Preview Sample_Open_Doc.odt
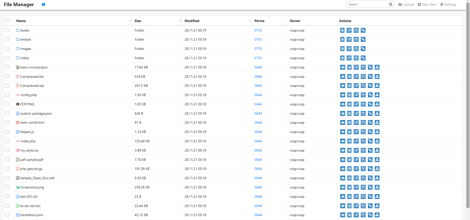 coord(342,178)
